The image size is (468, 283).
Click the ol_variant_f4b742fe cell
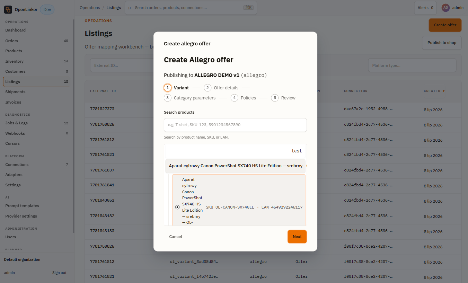pyautogui.click(x=194, y=277)
